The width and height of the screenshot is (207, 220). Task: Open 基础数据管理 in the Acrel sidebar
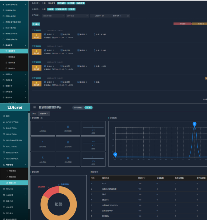(x=14, y=219)
